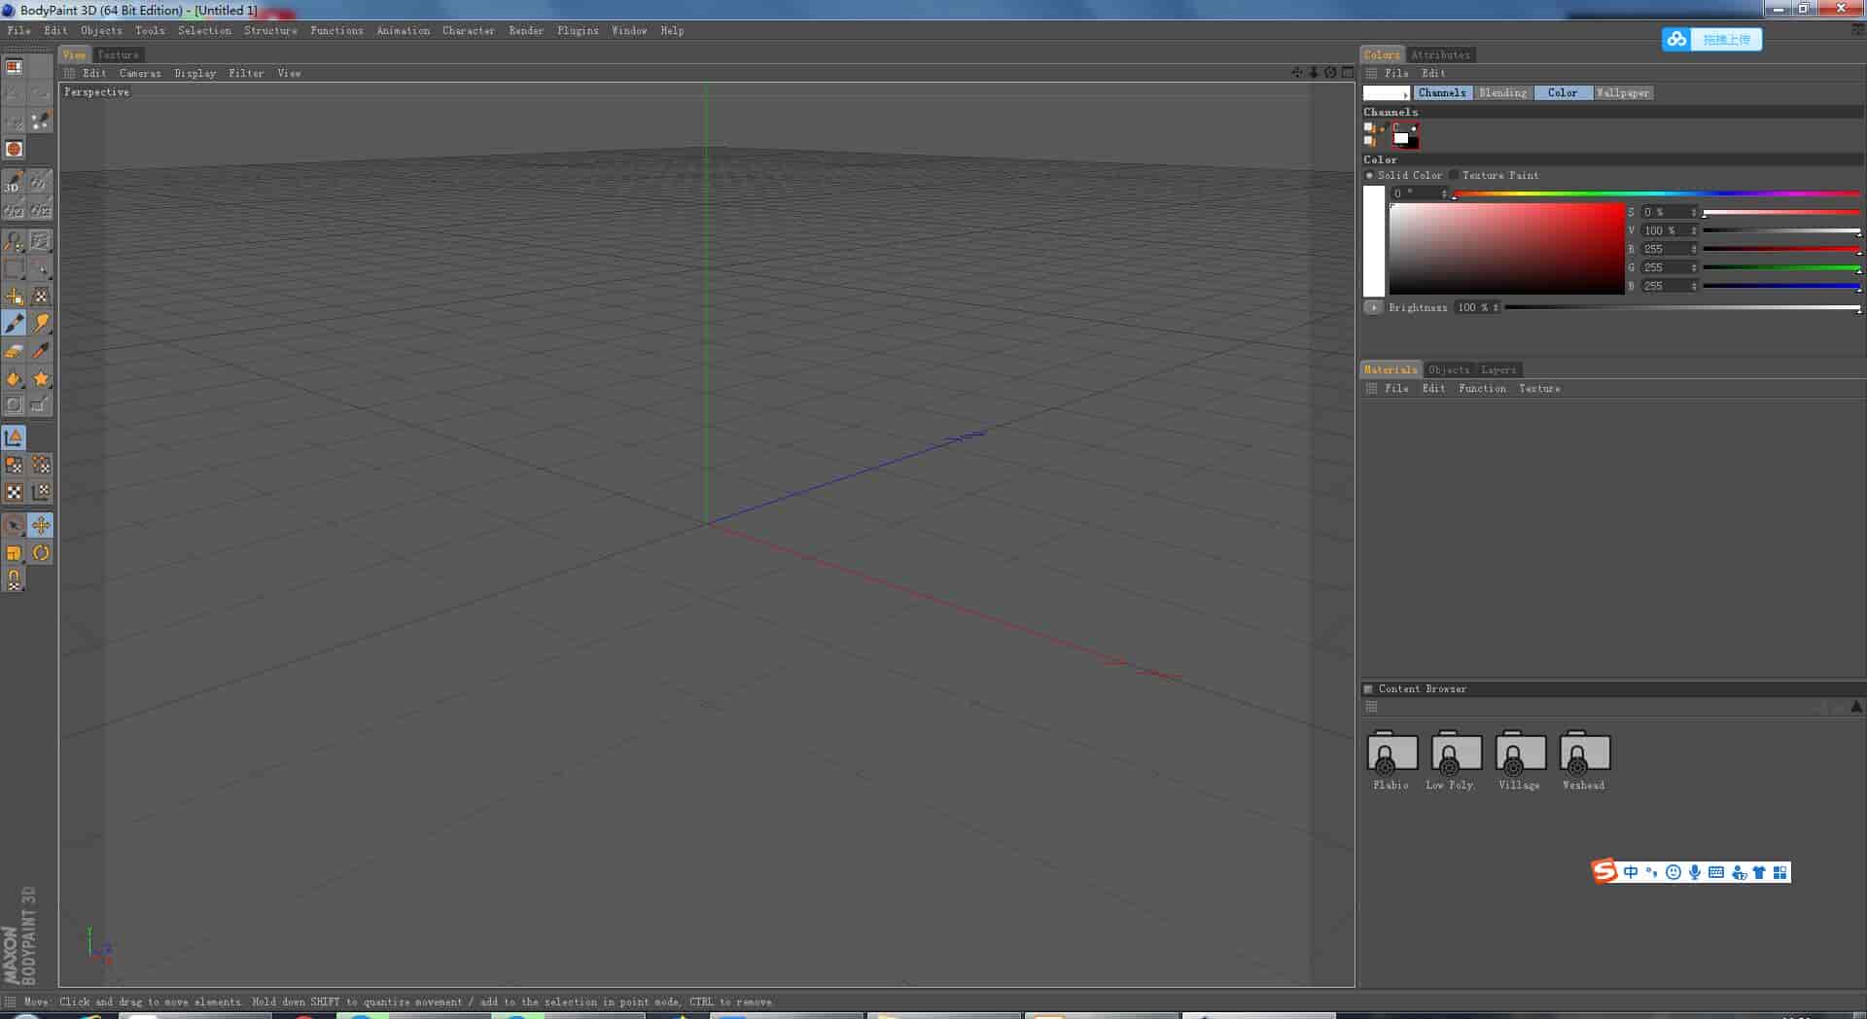
Task: Toggle the Wallpaper button in Colors panel
Action: tap(1622, 92)
